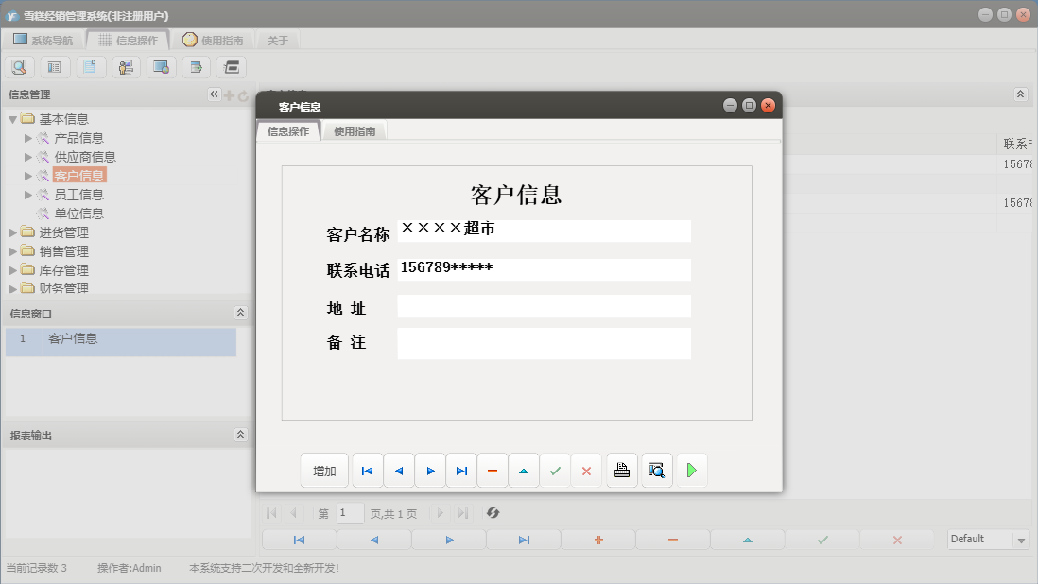Click the blue document icon on the toolbar
Image resolution: width=1038 pixels, height=584 pixels.
tap(91, 67)
